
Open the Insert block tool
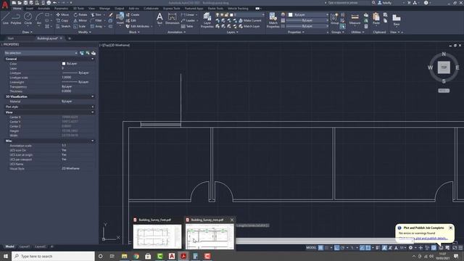[120, 18]
